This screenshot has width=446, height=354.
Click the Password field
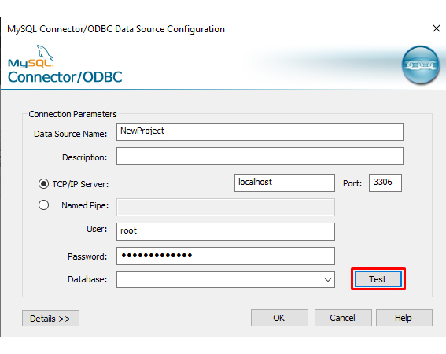226,256
